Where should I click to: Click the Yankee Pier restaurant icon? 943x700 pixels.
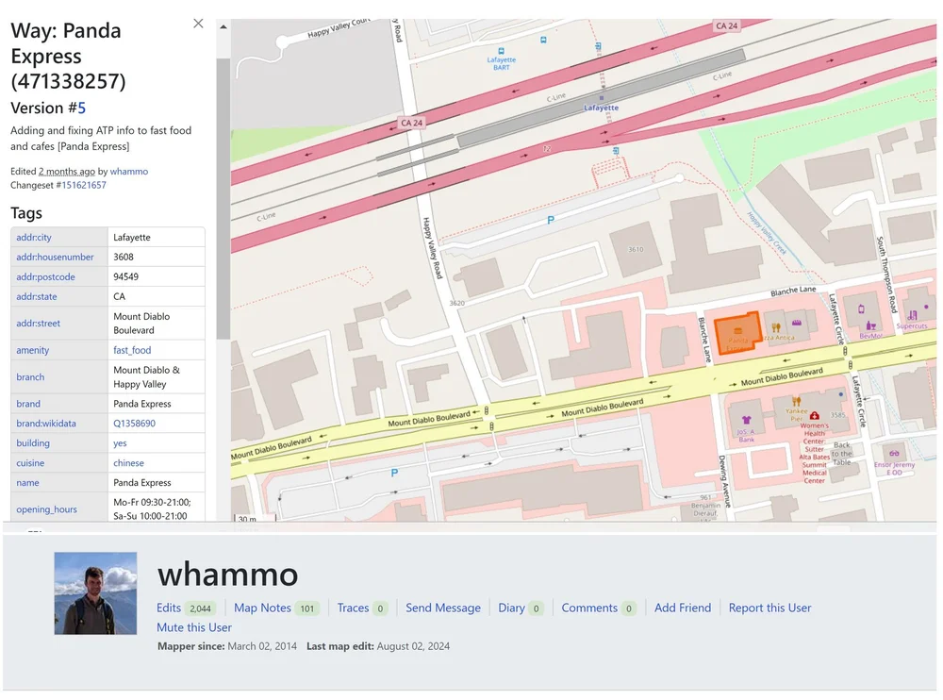click(796, 401)
